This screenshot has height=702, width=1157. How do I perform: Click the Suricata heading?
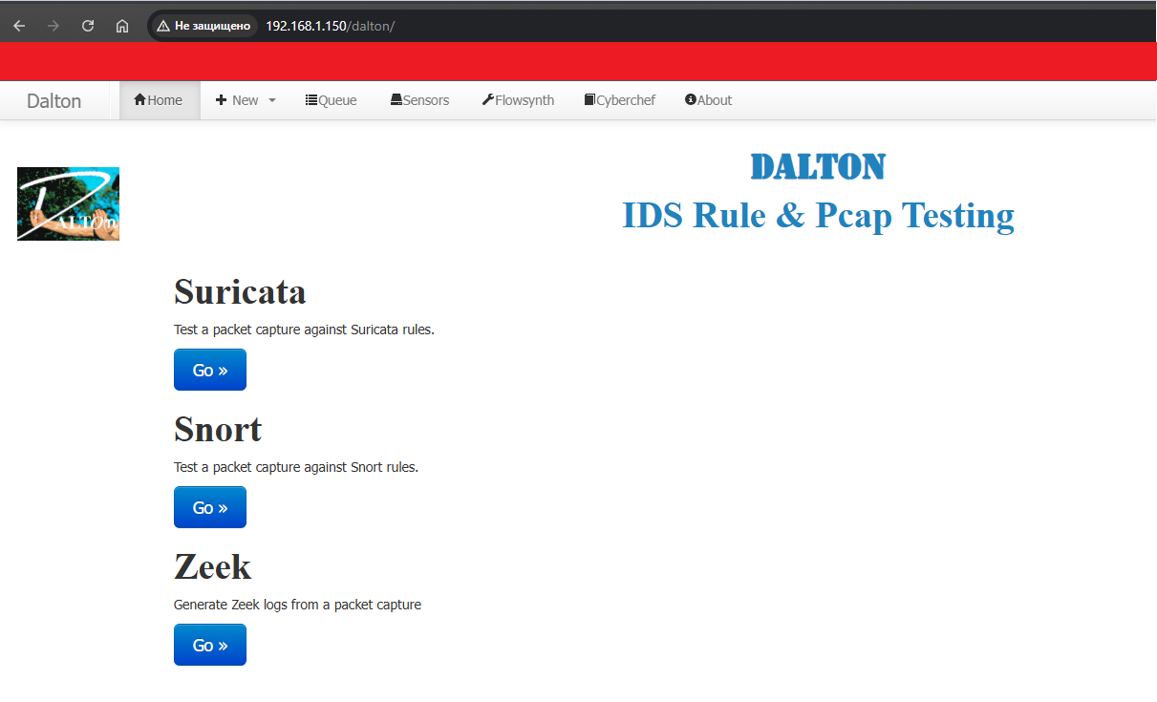coord(240,291)
